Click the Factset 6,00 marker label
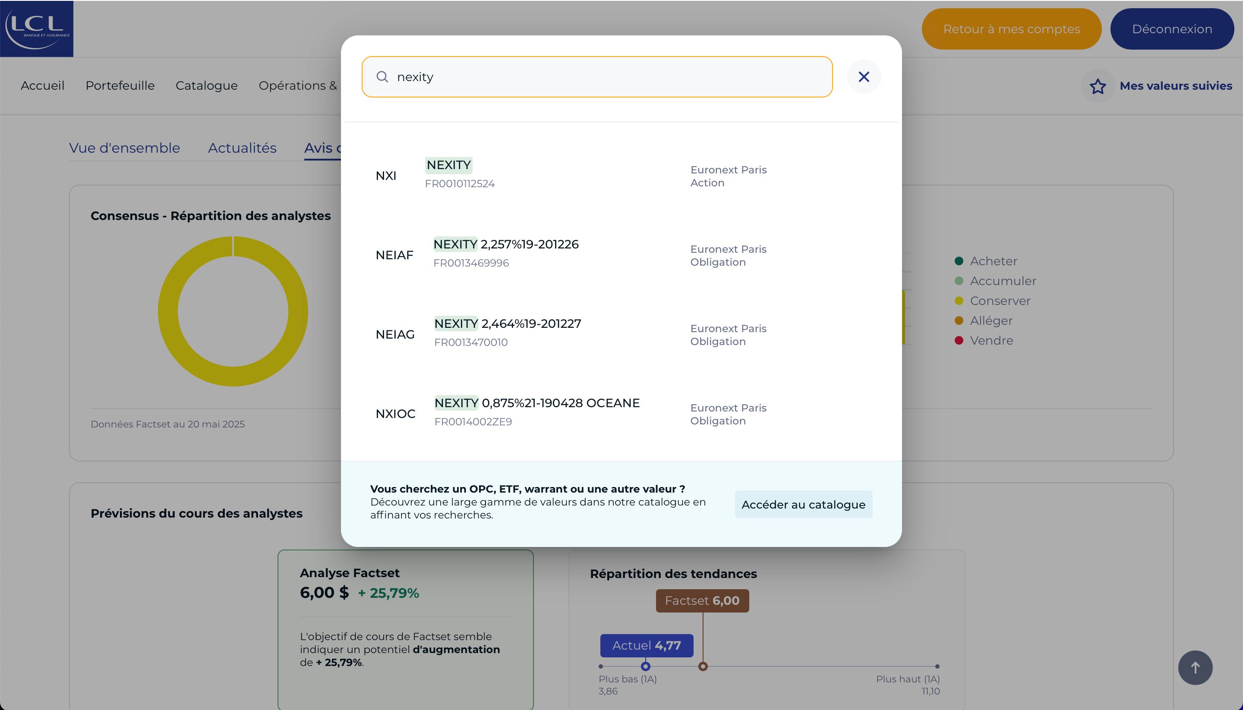This screenshot has width=1243, height=710. (x=702, y=601)
